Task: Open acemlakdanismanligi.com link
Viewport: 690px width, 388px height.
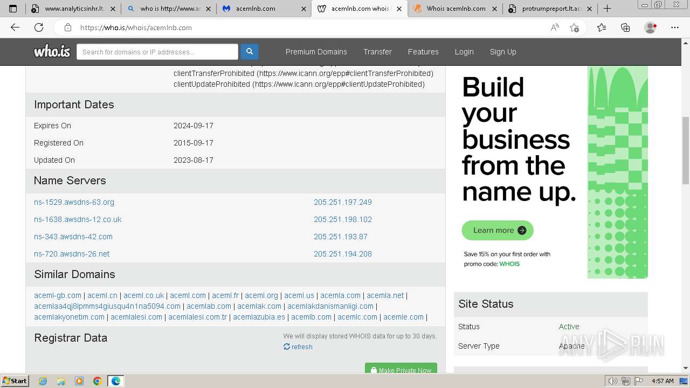Action: (x=330, y=306)
